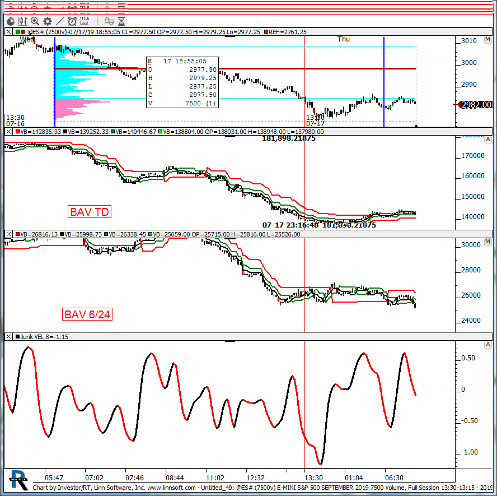The width and height of the screenshot is (497, 496).
Task: Select the candlestick chart type icon
Action: (x=23, y=22)
